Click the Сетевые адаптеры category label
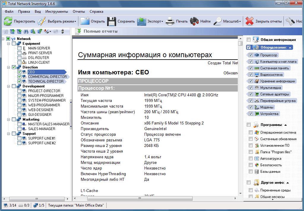The image size is (304, 211). pyautogui.click(x=275, y=94)
